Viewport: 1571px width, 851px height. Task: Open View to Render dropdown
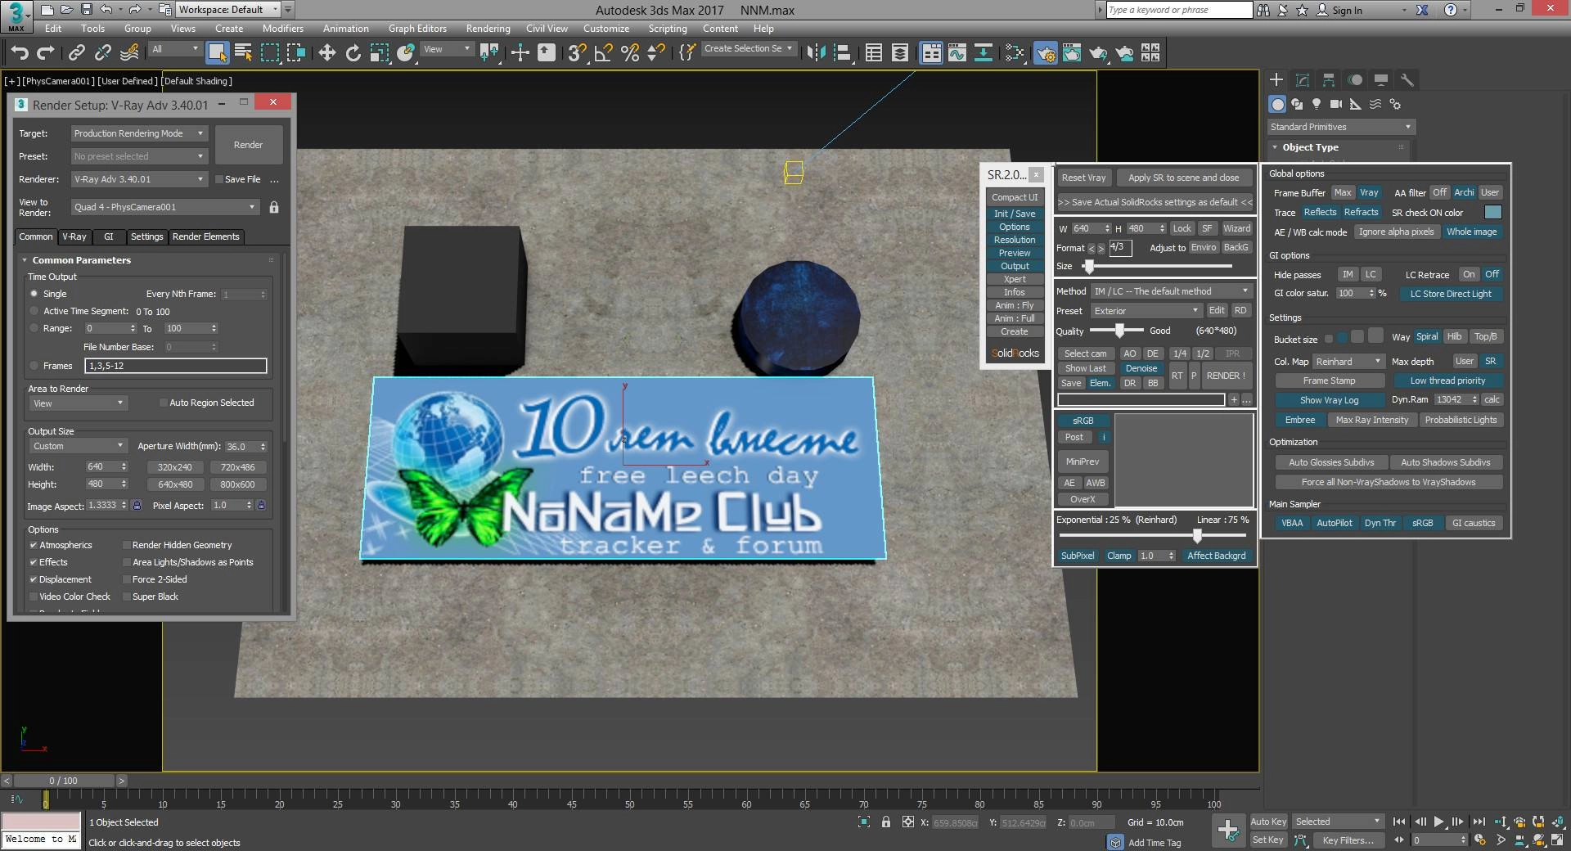(x=164, y=207)
